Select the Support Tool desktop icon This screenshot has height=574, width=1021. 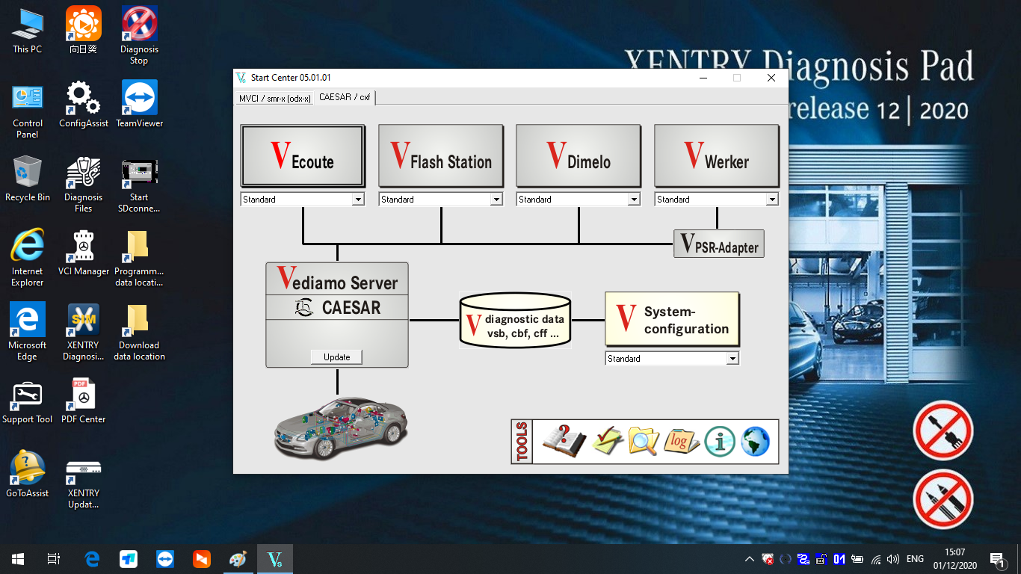[x=28, y=401]
